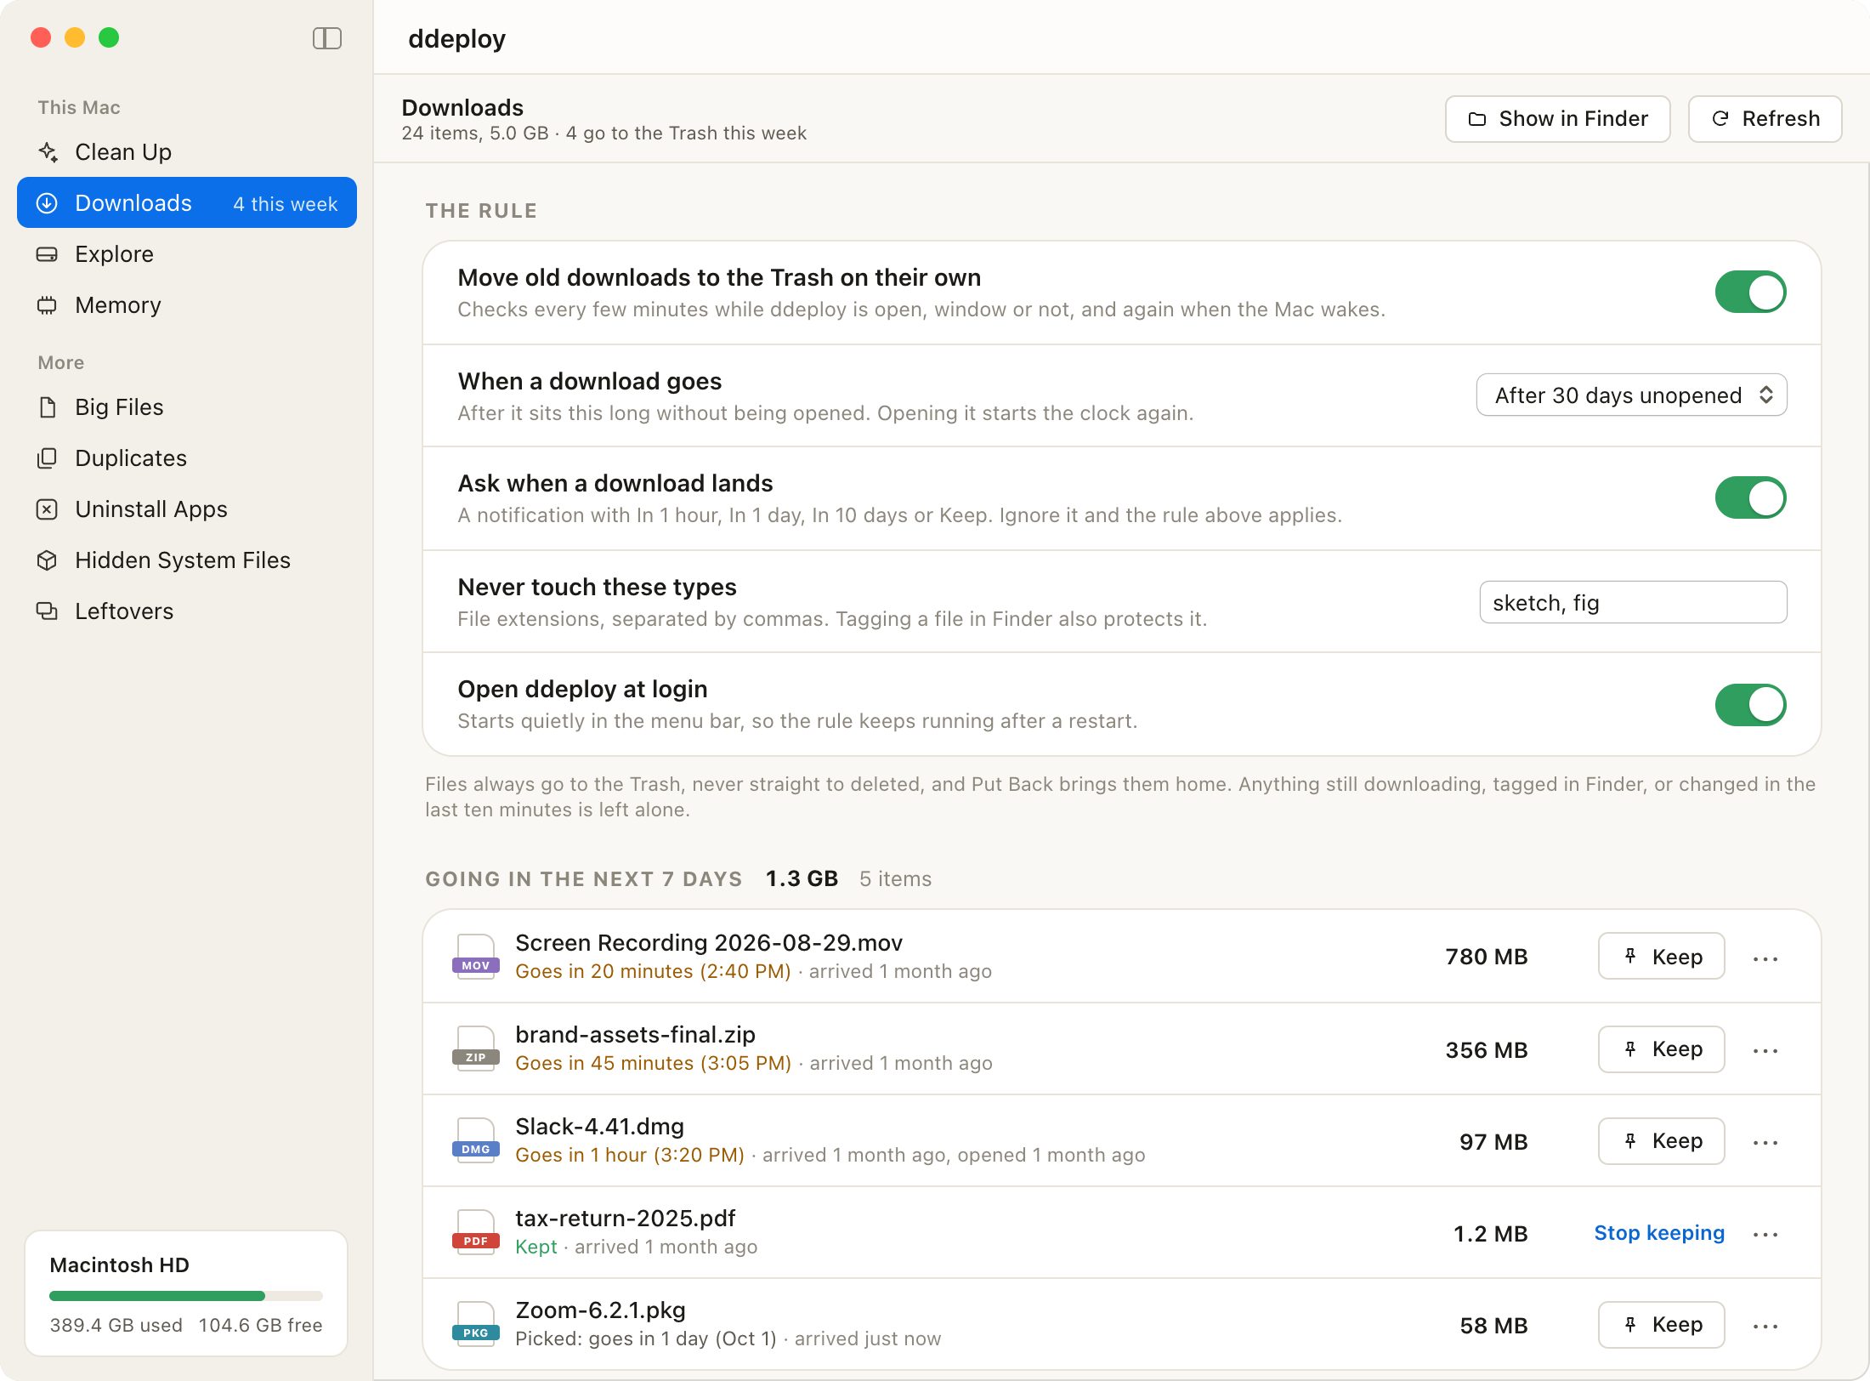Keep the Slack-4.41.dmg file
1870x1381 pixels.
(1661, 1140)
